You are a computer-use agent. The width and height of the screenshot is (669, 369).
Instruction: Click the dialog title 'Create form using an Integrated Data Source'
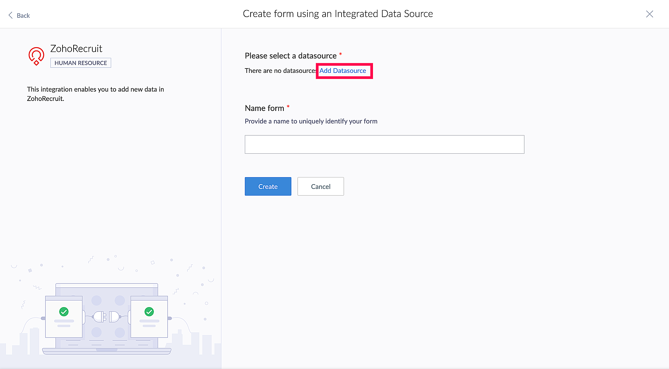tap(338, 14)
